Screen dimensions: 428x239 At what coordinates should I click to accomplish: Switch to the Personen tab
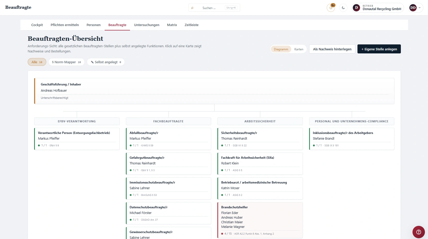click(x=94, y=25)
